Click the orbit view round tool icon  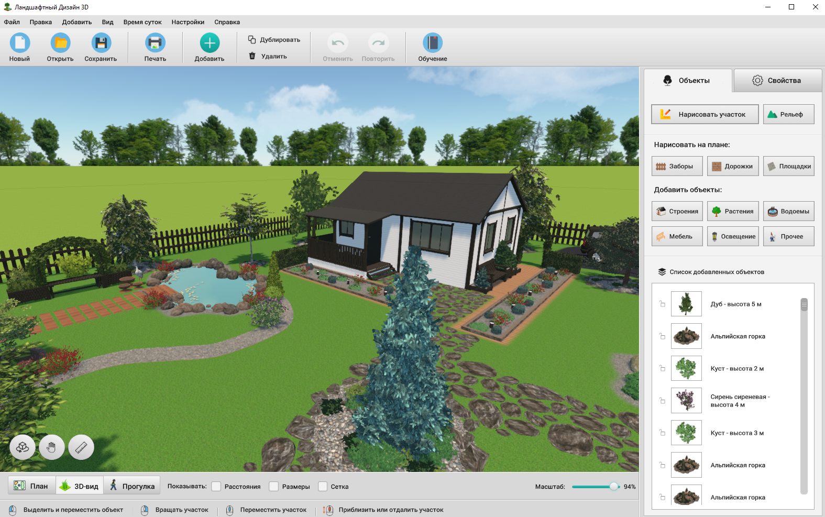(23, 447)
